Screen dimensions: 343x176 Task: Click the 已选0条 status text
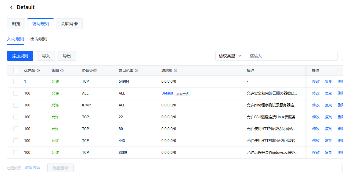(14, 168)
